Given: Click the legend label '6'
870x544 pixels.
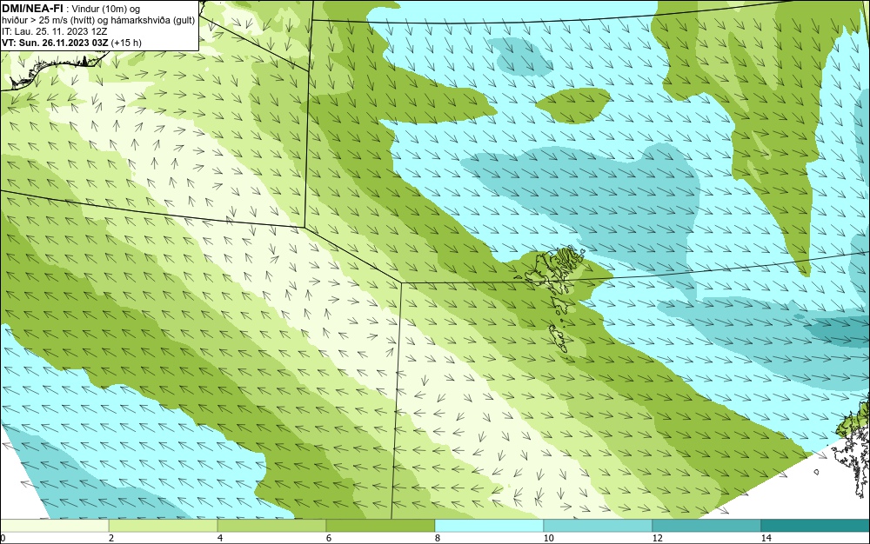Looking at the screenshot, I should click(x=329, y=538).
